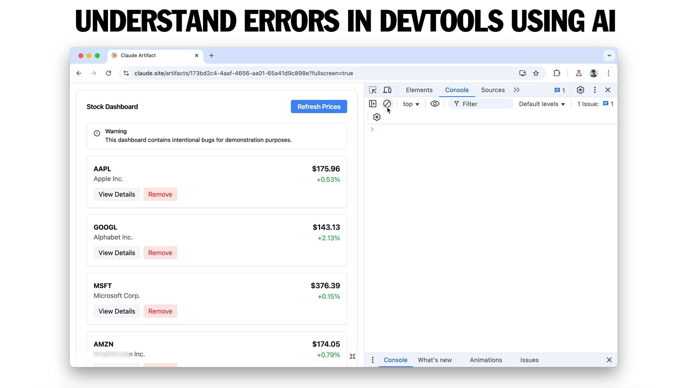Open Chrome three-dot menu
This screenshot has height=388, width=691.
[x=608, y=73]
